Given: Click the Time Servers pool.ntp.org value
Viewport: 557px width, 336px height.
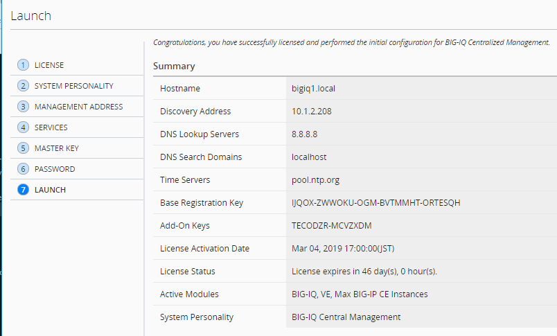Looking at the screenshot, I should point(315,180).
